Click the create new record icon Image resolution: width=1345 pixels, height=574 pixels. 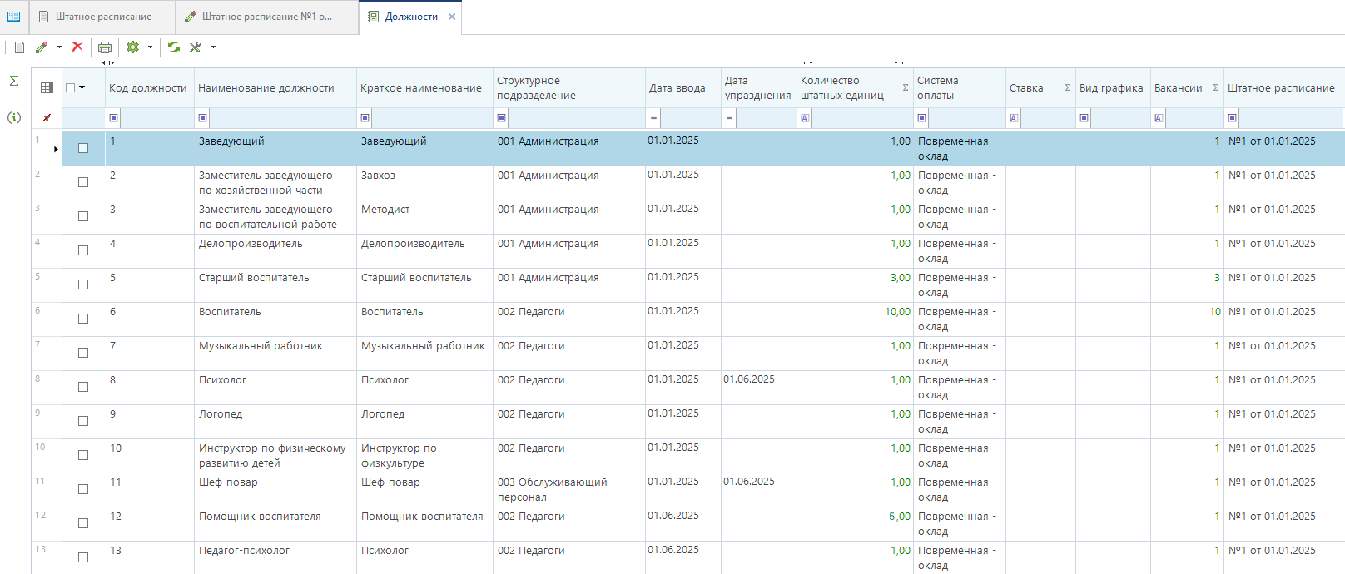pos(20,47)
